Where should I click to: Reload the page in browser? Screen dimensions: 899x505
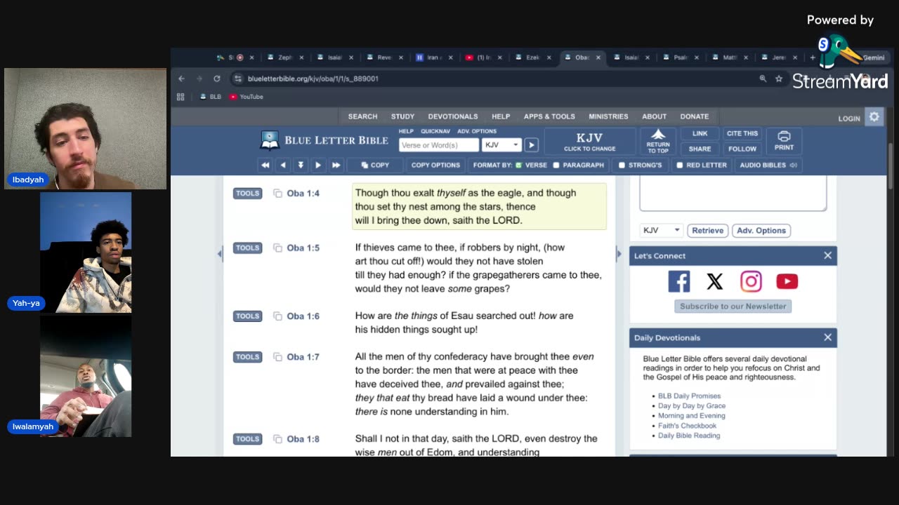217,79
